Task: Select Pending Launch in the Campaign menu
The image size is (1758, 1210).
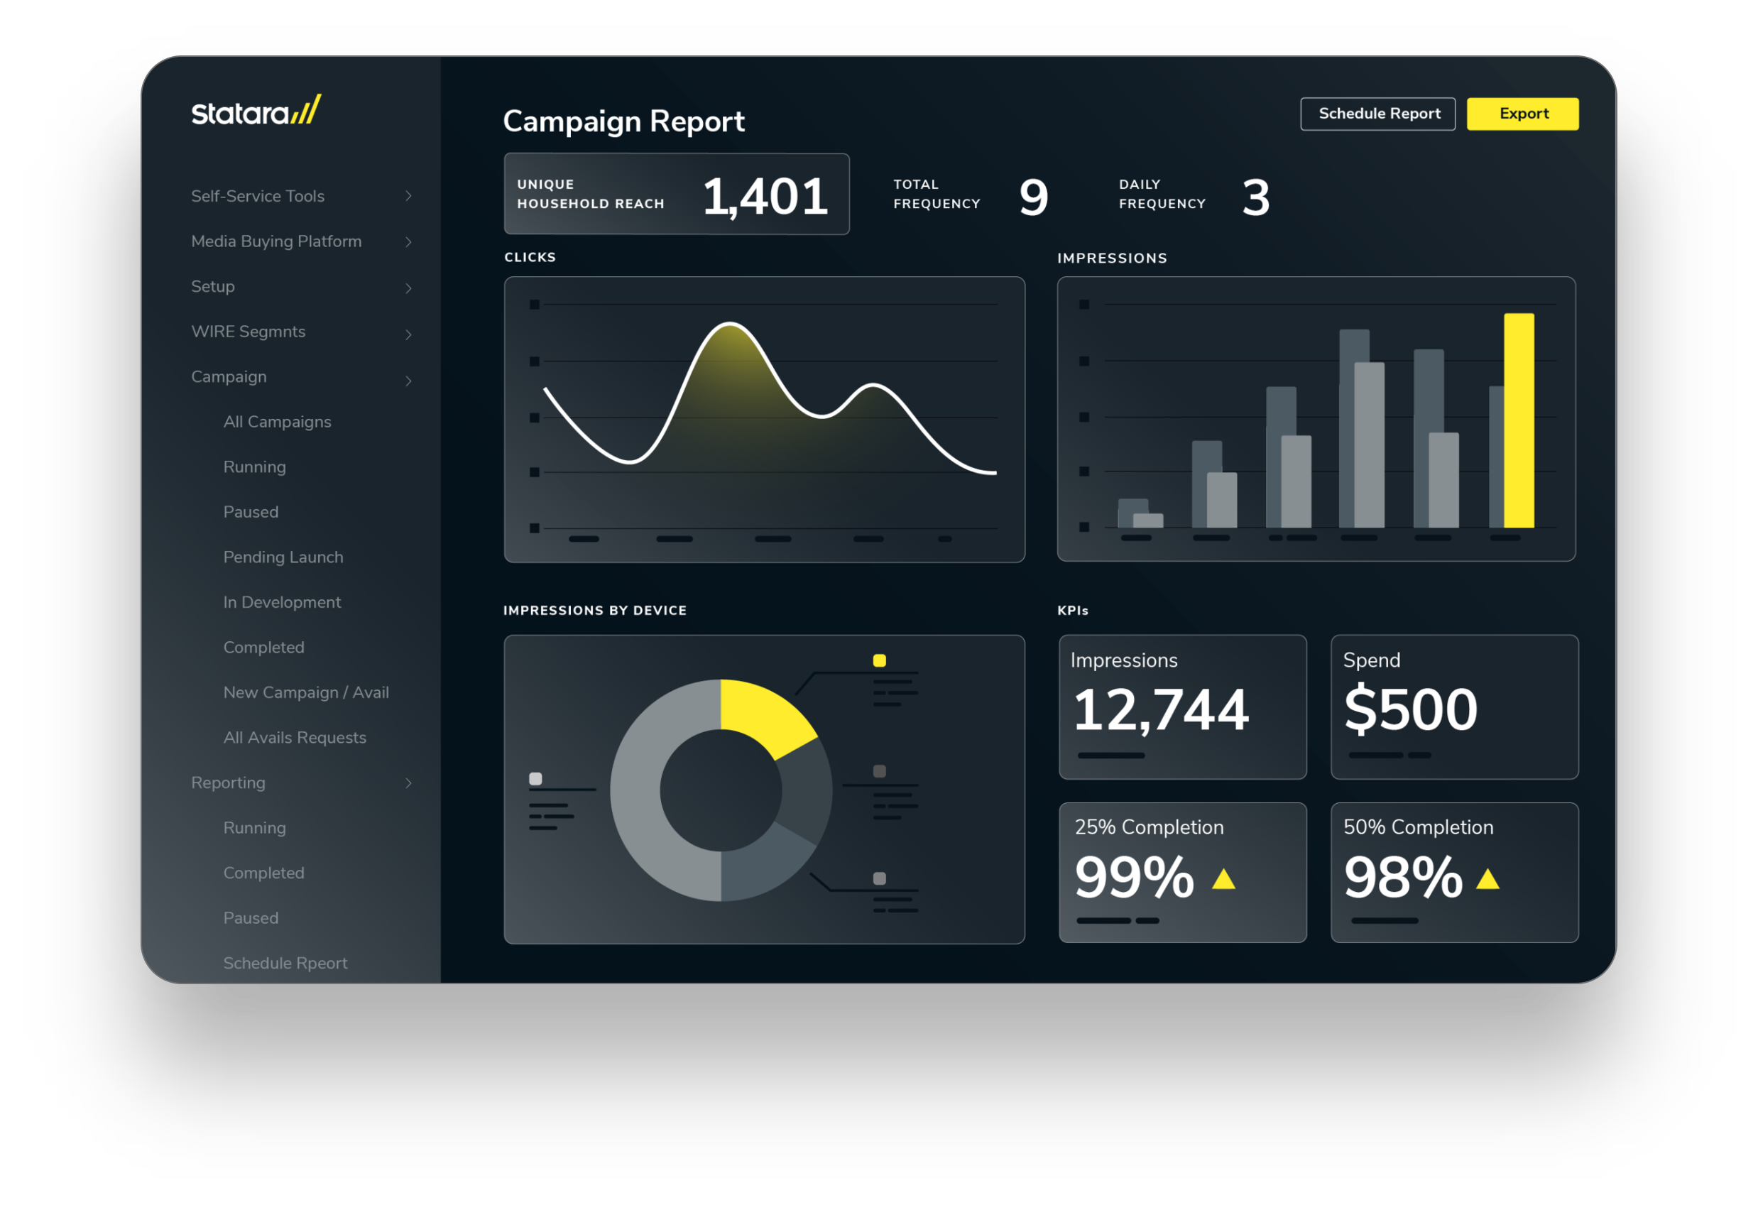Action: (x=283, y=557)
